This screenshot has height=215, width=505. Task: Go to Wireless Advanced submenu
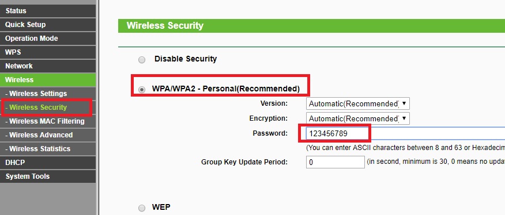click(x=48, y=135)
